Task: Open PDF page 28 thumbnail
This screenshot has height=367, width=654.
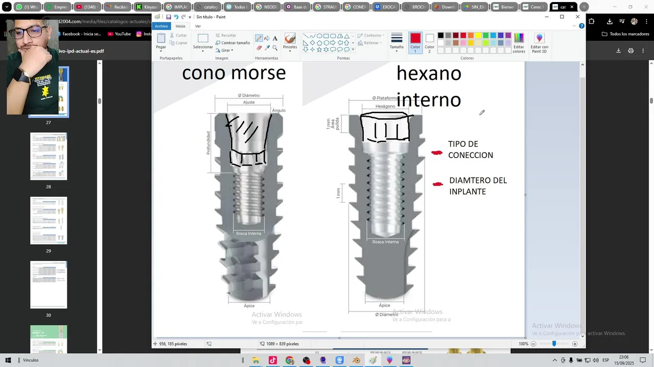Action: 49,156
